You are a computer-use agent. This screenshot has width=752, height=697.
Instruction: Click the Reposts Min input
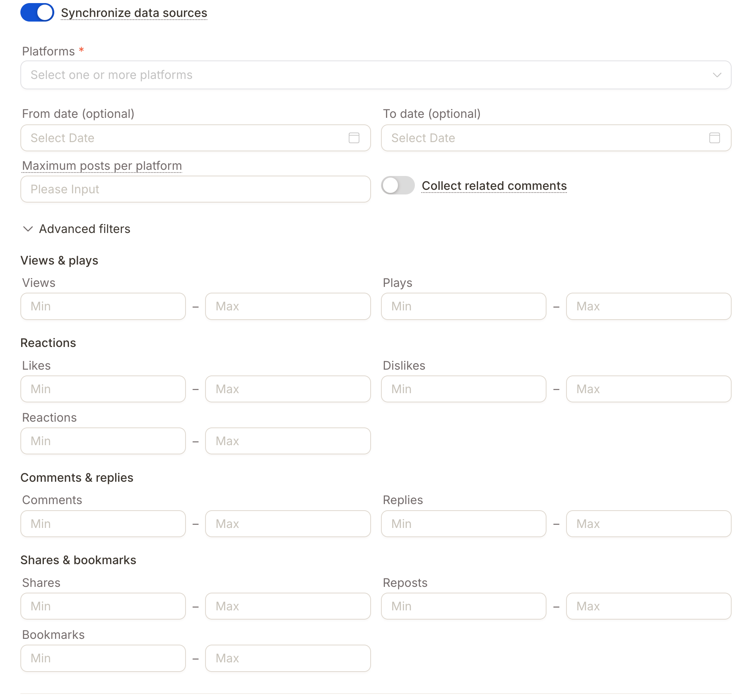tap(463, 606)
